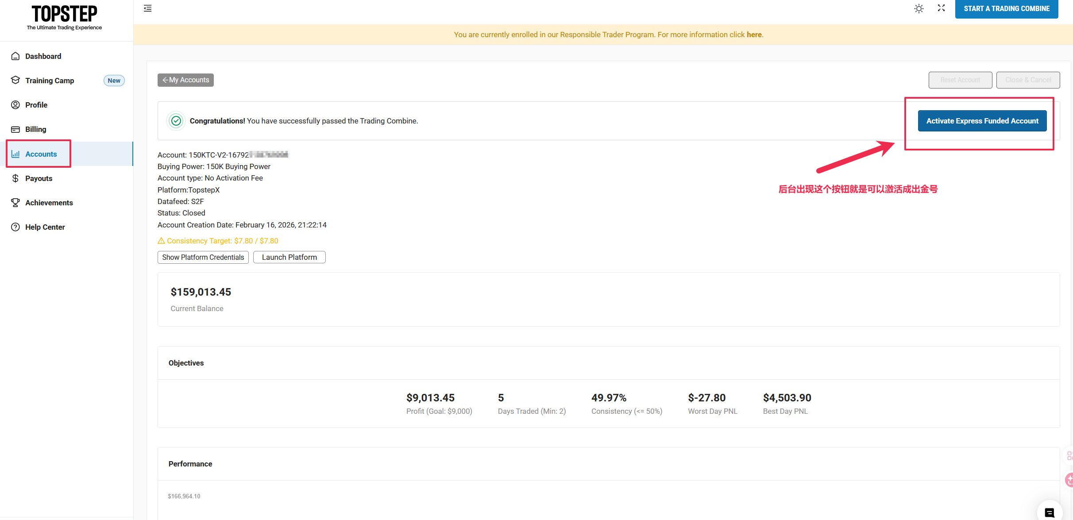Click the $159,013.45 current balance
Screen dimensions: 1073x520
pos(201,292)
